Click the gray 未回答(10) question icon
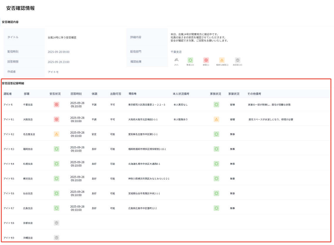Image resolution: width=334 pixels, height=245 pixels. click(237, 60)
